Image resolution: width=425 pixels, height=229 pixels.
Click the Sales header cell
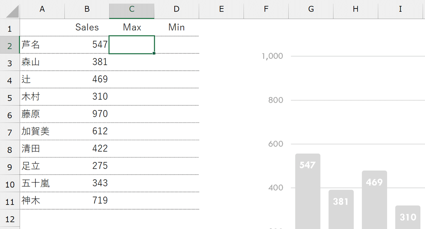coord(87,28)
